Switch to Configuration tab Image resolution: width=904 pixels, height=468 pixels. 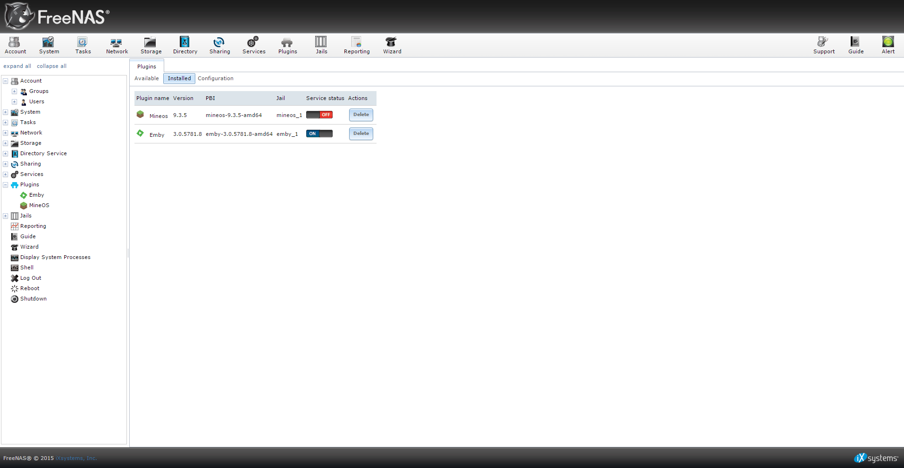click(x=216, y=78)
